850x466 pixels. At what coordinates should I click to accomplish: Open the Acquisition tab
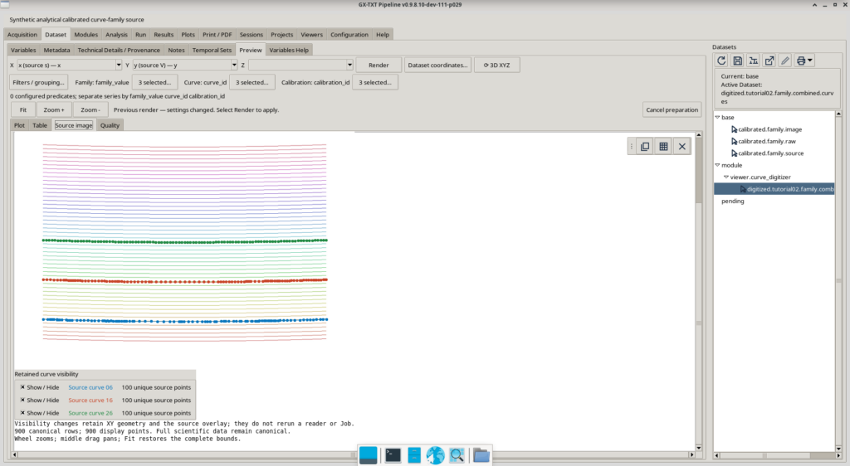coord(22,35)
